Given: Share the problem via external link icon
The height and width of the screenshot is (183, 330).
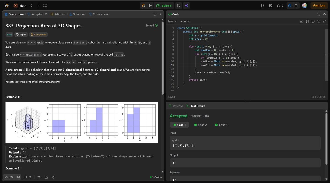Looking at the screenshot, I should coord(46,177).
